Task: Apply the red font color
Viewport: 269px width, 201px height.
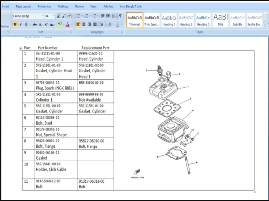Action: point(68,24)
